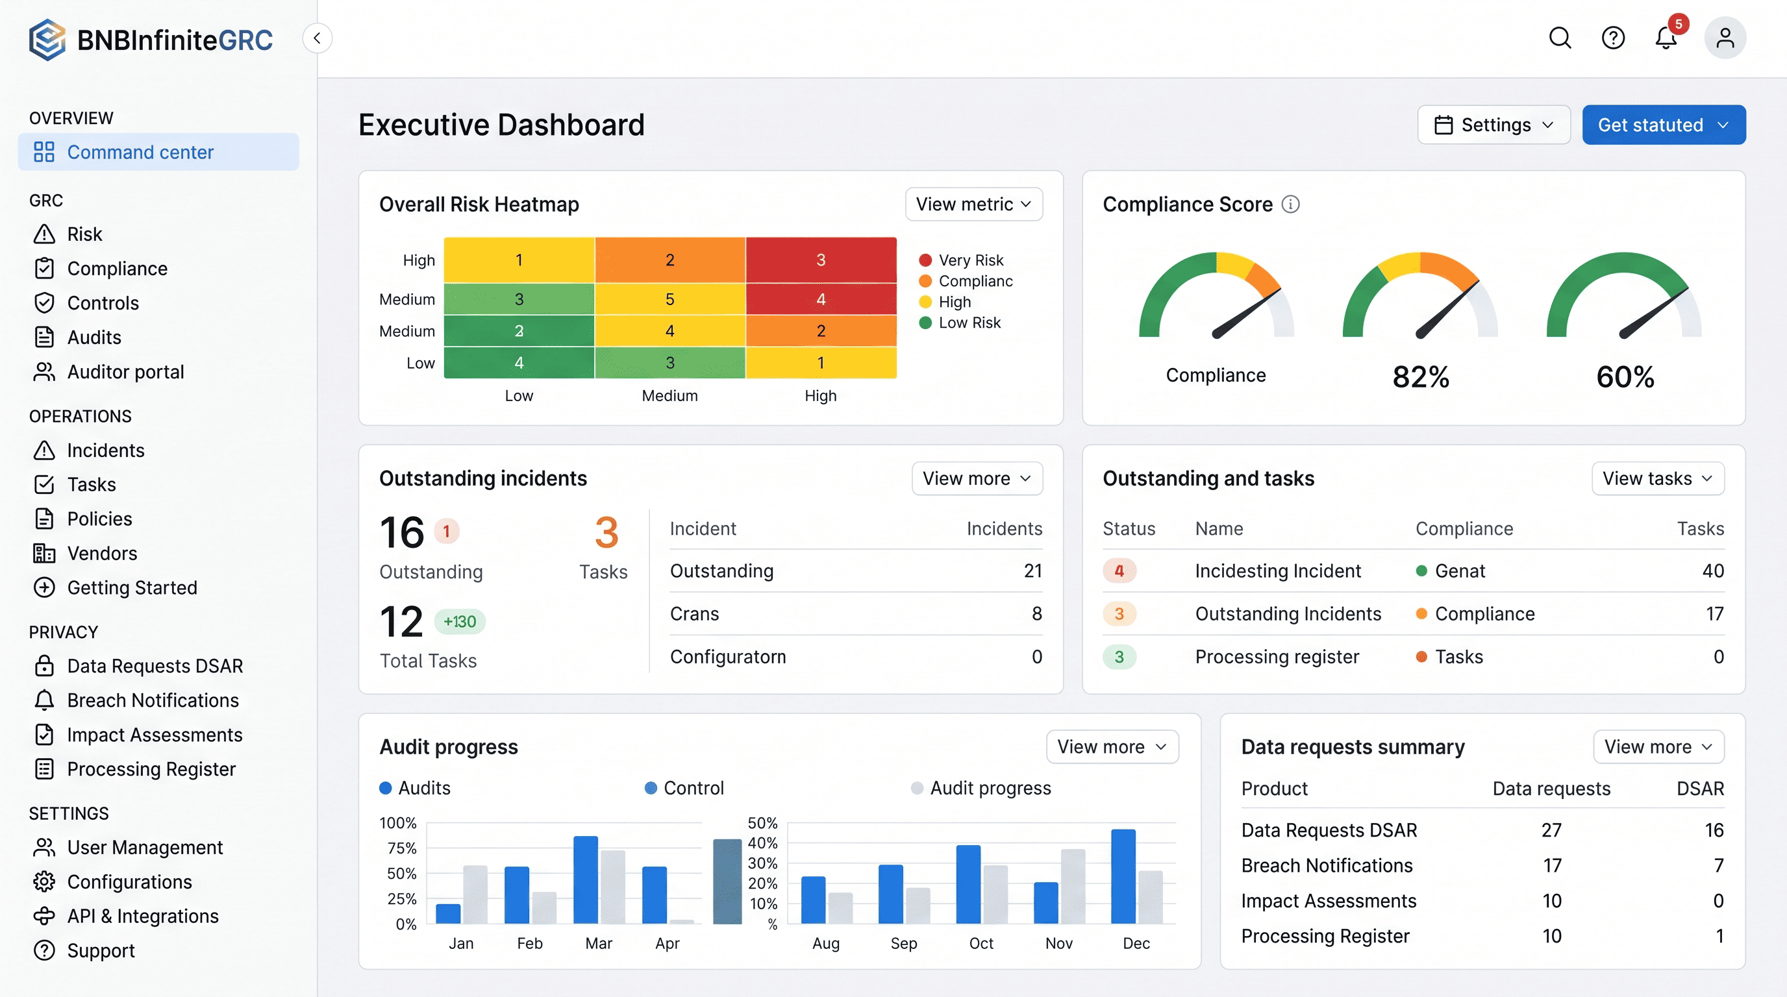Open API & Integrations settings

coord(143,916)
